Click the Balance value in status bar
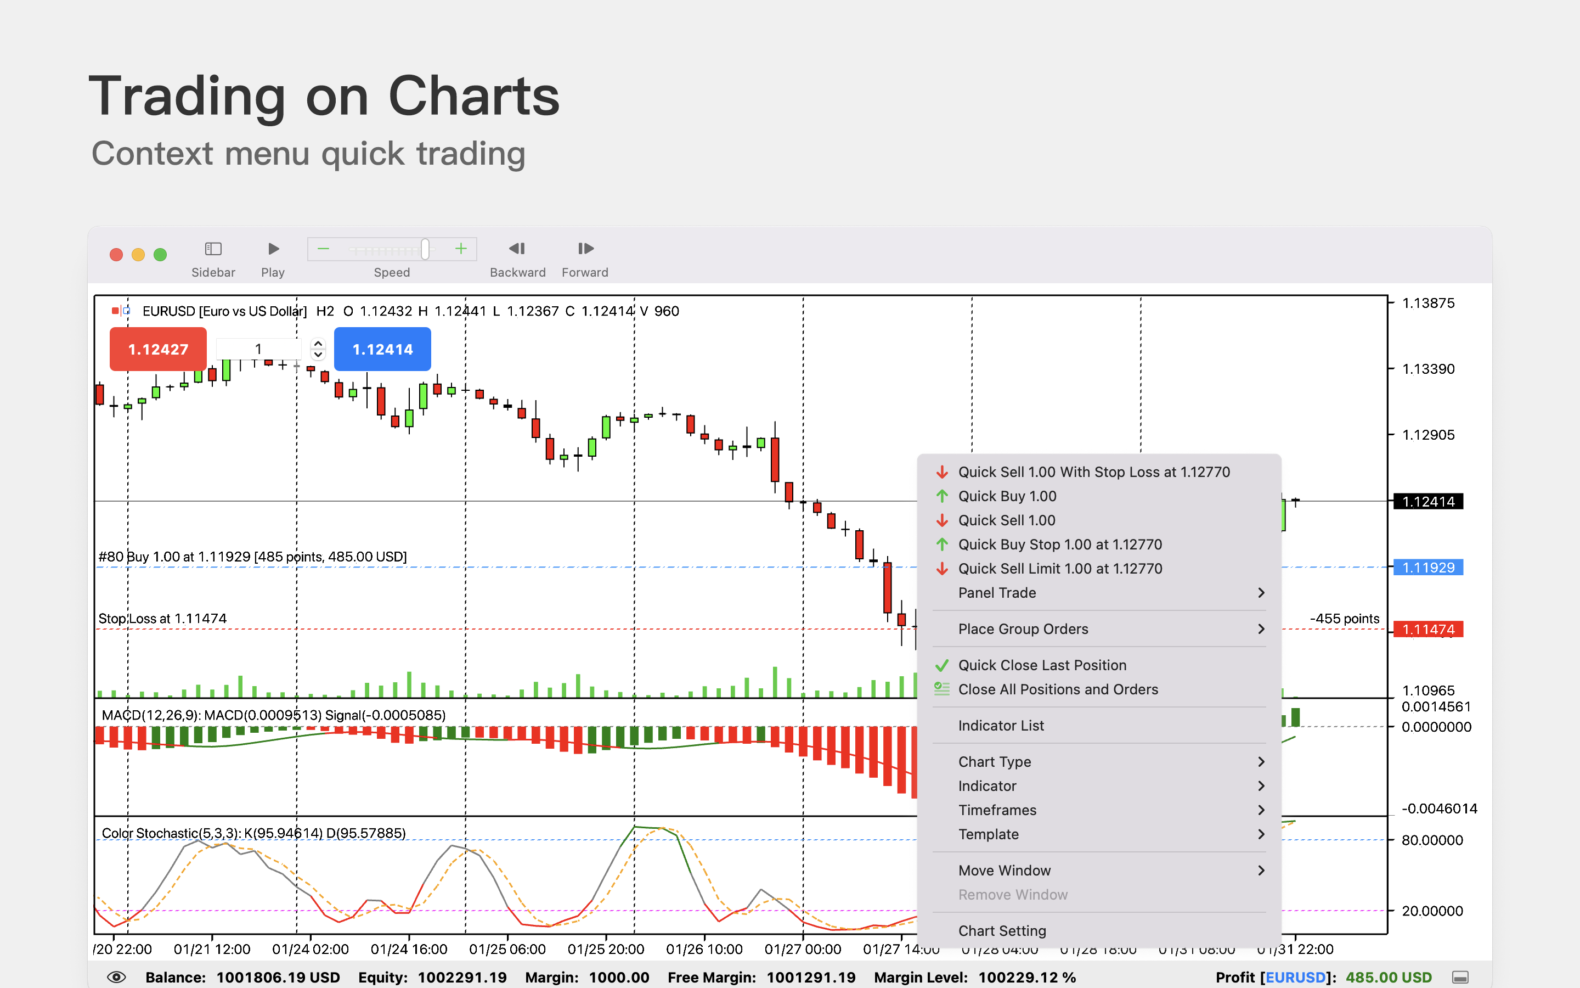 (278, 978)
